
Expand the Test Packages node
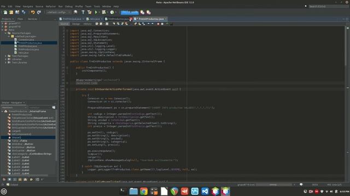(5, 56)
